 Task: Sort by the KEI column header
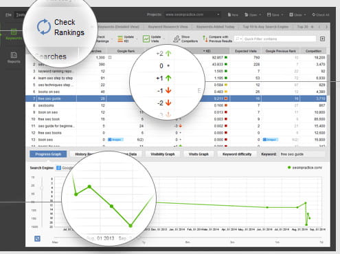click(x=207, y=51)
